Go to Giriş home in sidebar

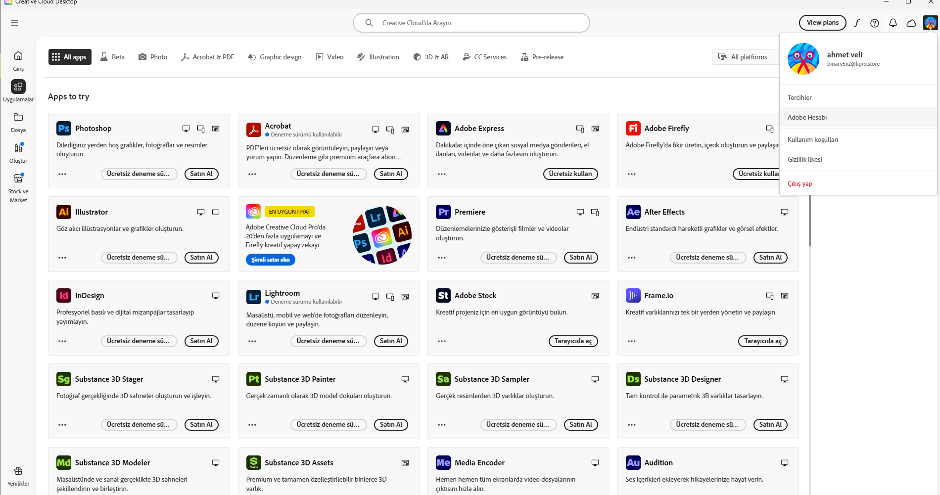click(x=18, y=61)
